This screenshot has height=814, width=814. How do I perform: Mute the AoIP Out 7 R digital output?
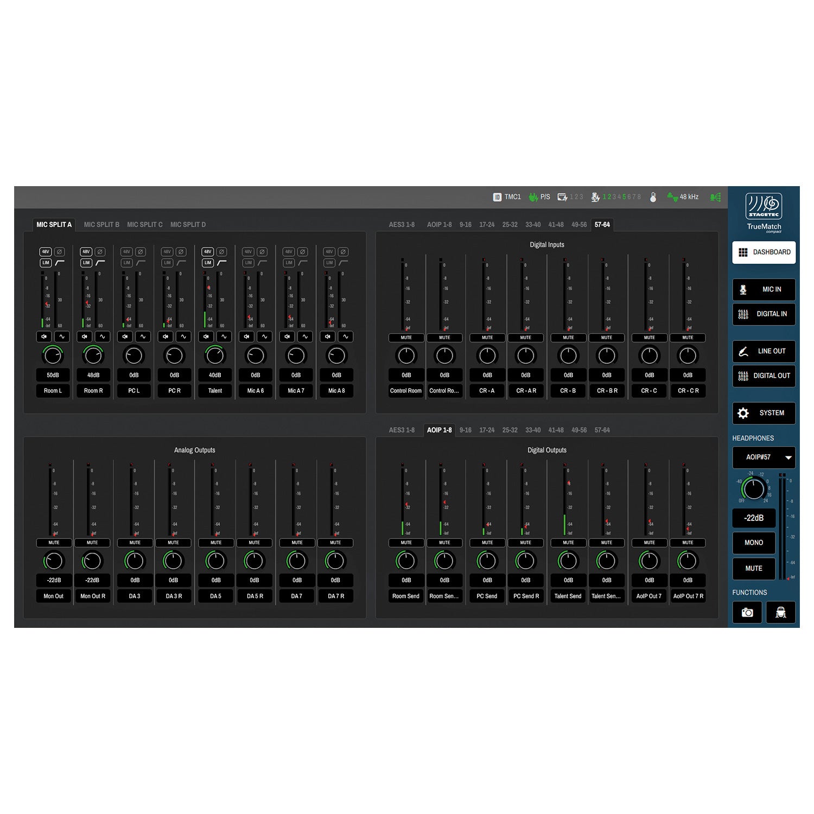pyautogui.click(x=688, y=543)
